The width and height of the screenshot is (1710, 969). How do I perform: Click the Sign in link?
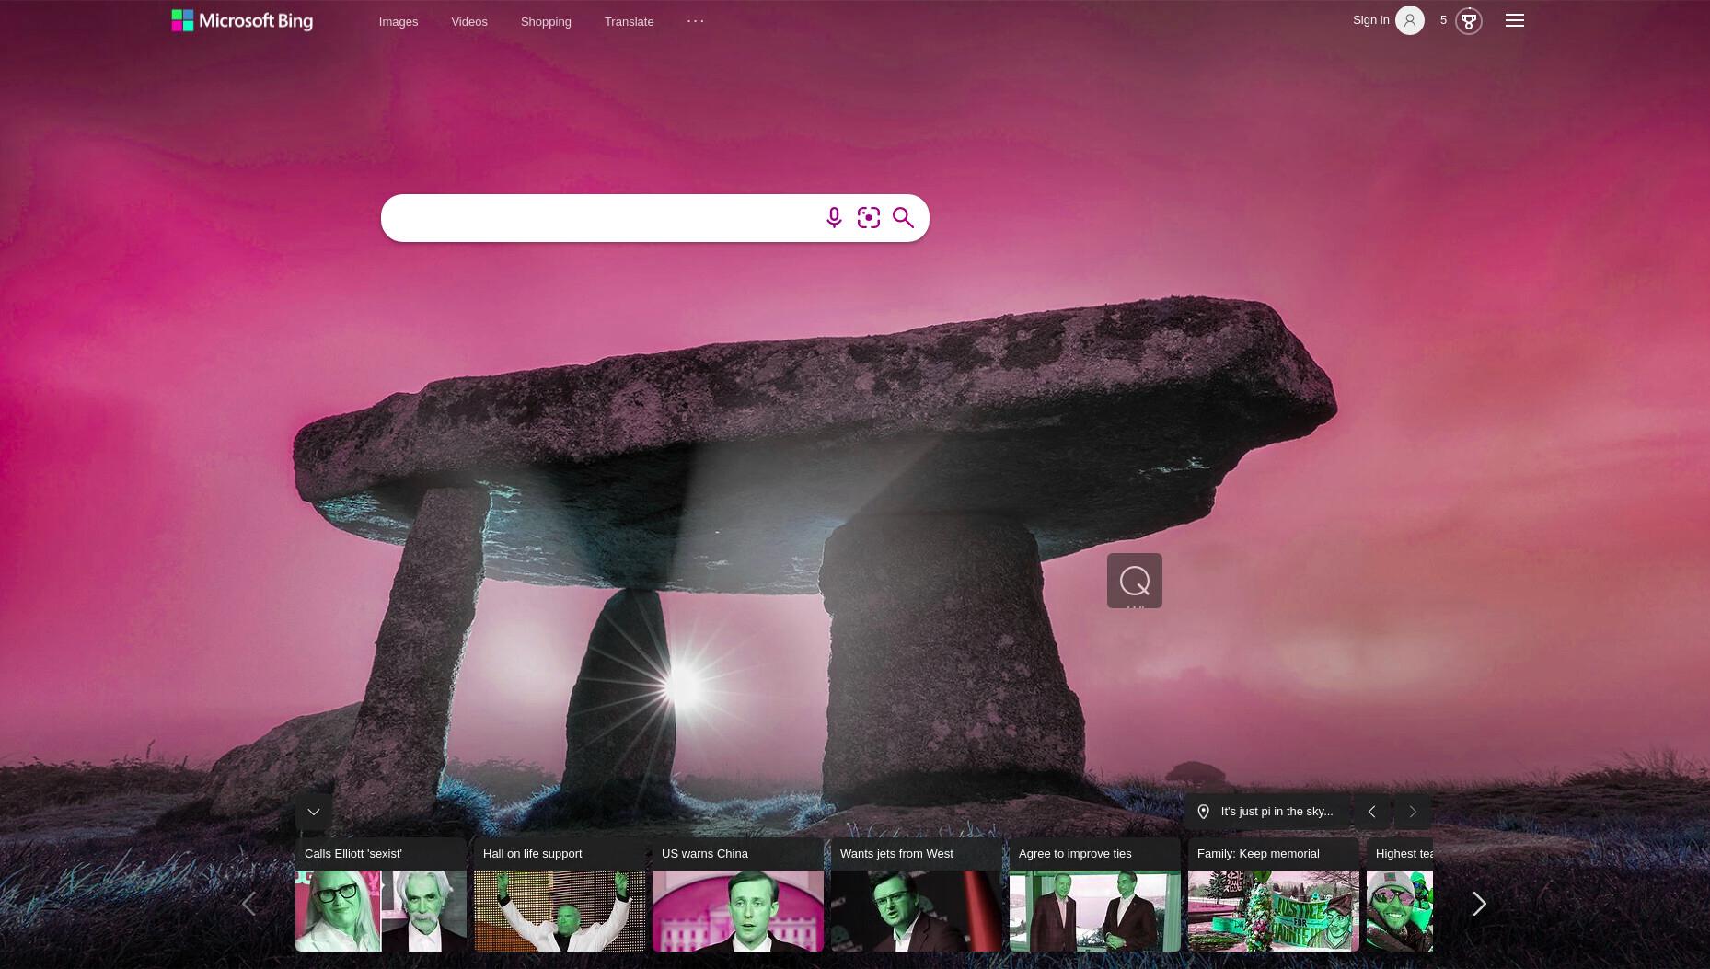1371,20
